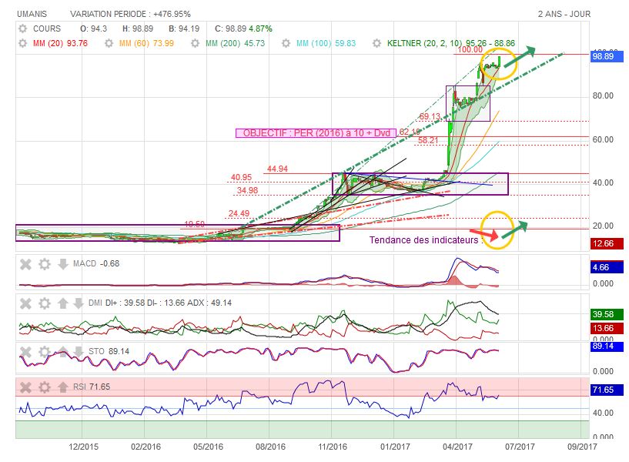
Task: Click the 34.98 level label
Action: [x=247, y=190]
